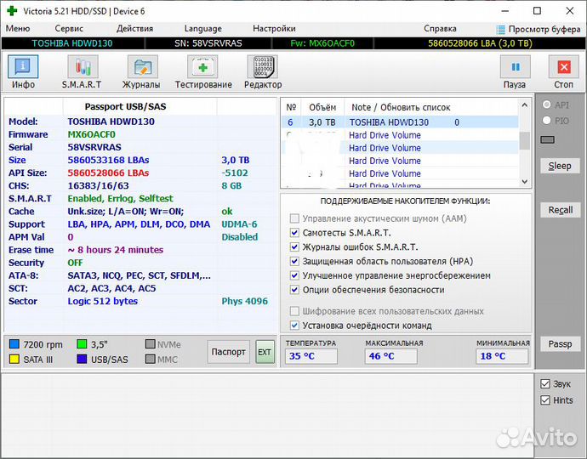The image size is (587, 459).
Task: Click the Паспорт button
Action: pyautogui.click(x=228, y=352)
